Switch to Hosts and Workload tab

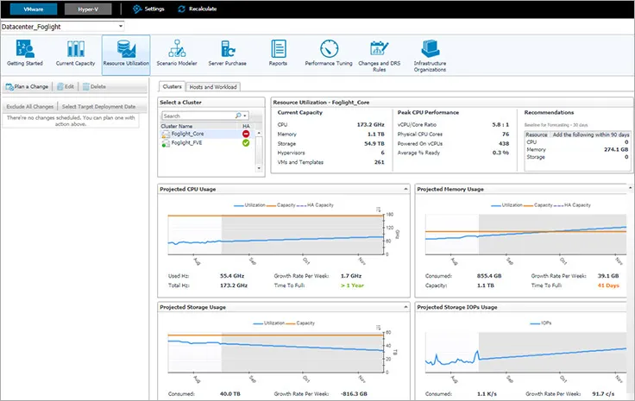[x=213, y=86]
